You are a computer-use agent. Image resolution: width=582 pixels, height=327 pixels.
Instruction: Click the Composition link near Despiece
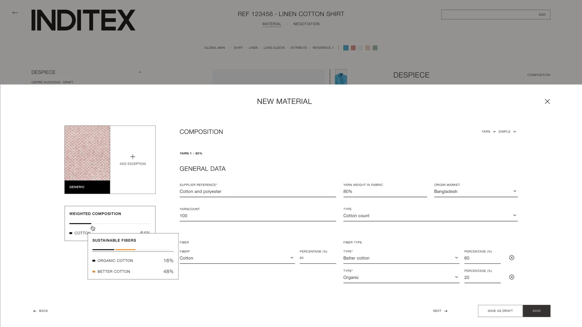(539, 75)
